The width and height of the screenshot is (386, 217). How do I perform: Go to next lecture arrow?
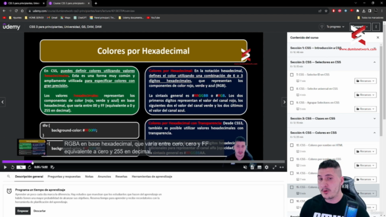[284, 102]
